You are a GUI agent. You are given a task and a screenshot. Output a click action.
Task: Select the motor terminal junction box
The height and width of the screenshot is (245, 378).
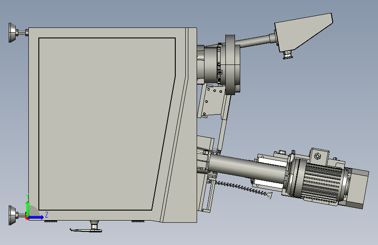(319, 157)
